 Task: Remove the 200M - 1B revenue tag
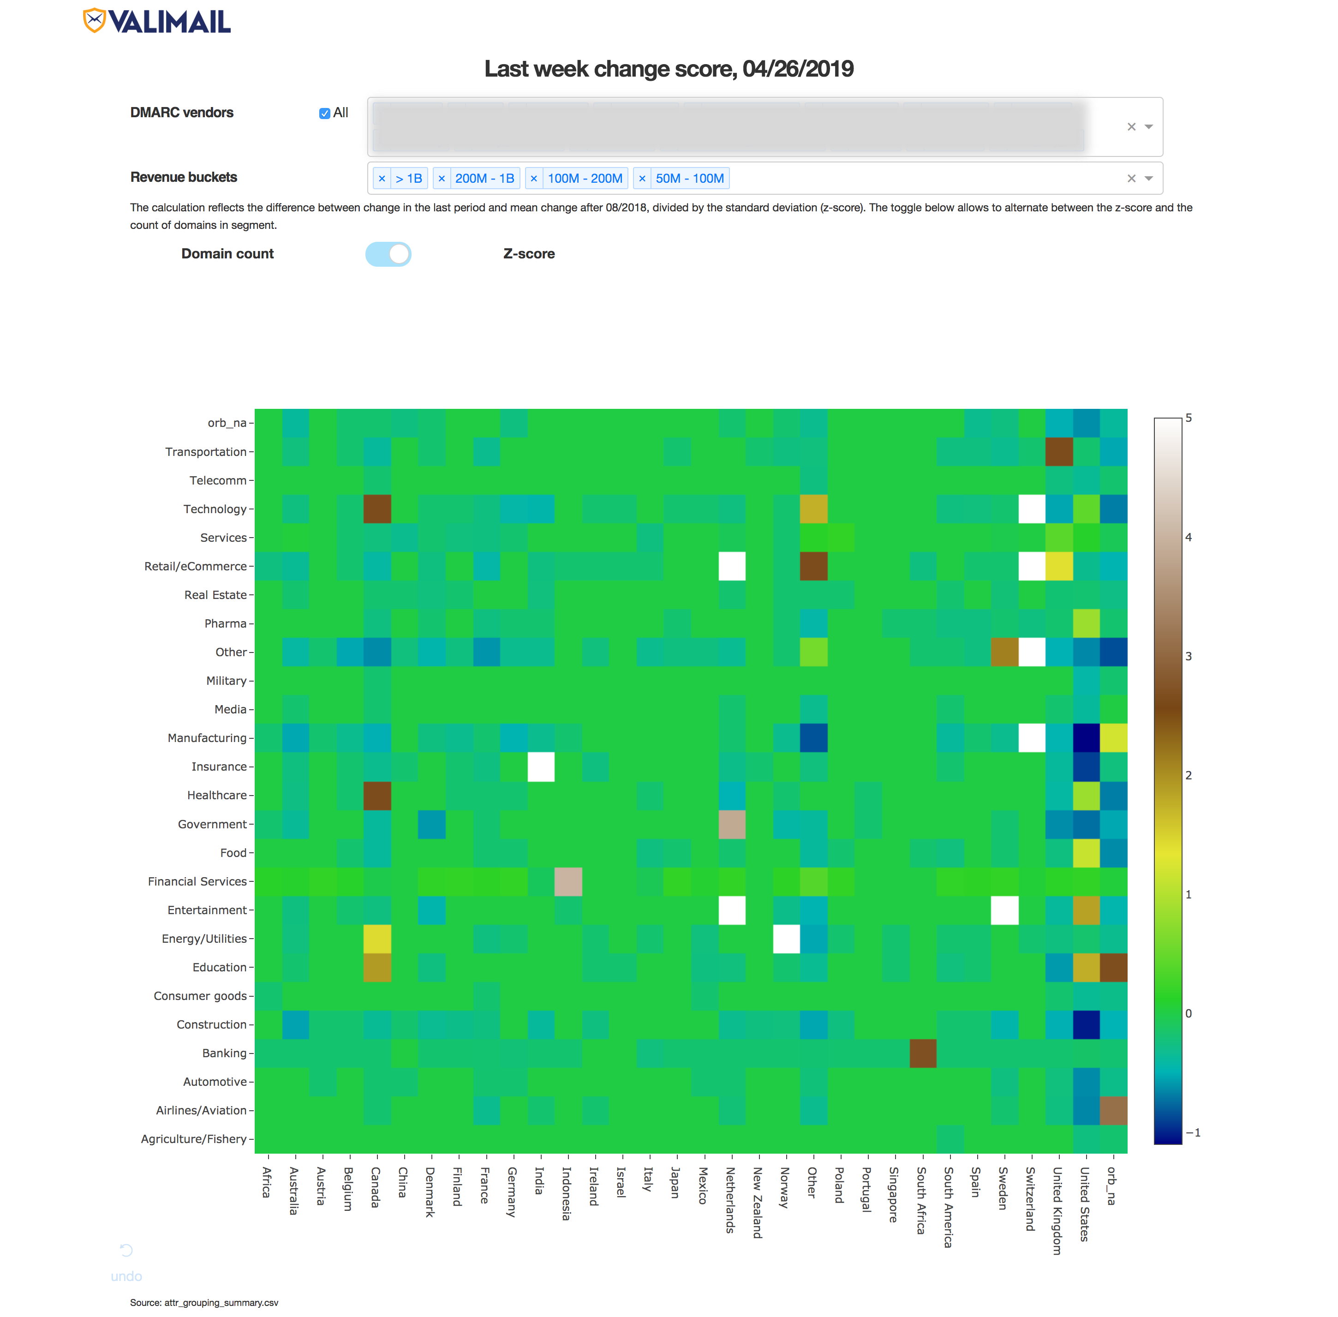tap(442, 179)
